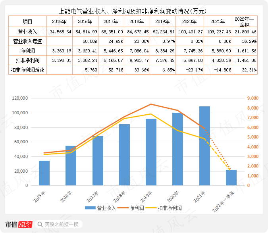The image size is (268, 233).
Task: Click the 9,000 right axis label
Action: coord(253,98)
